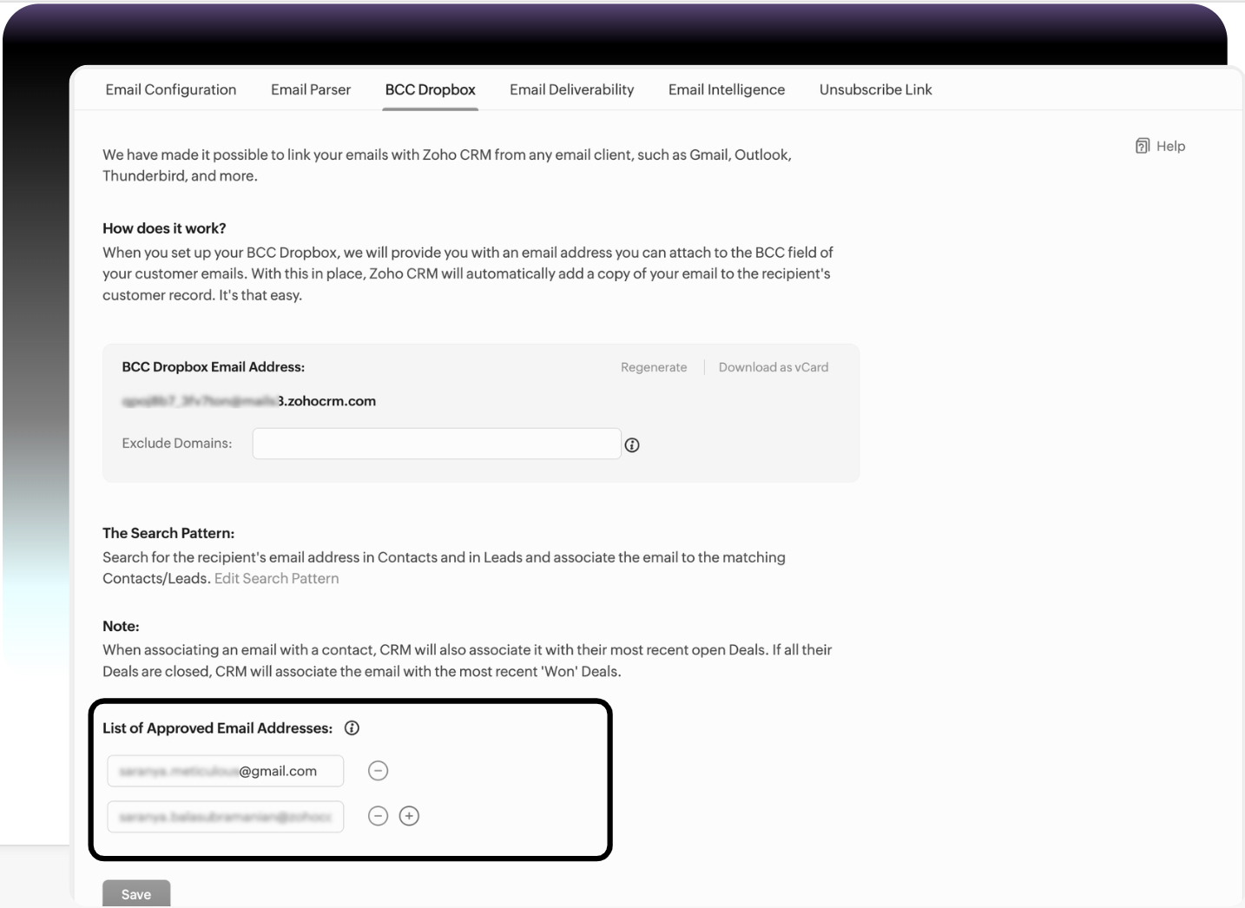The height and width of the screenshot is (908, 1245).
Task: Download the address as vCard
Action: [773, 367]
